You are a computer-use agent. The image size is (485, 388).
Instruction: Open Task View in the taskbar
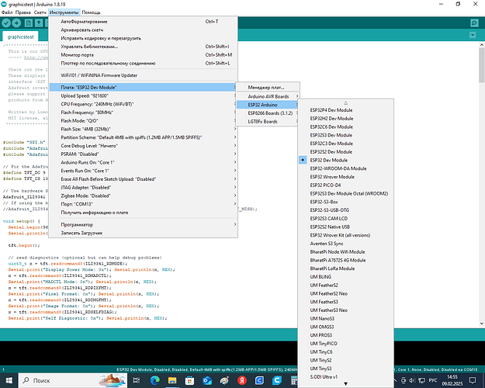click(136, 380)
